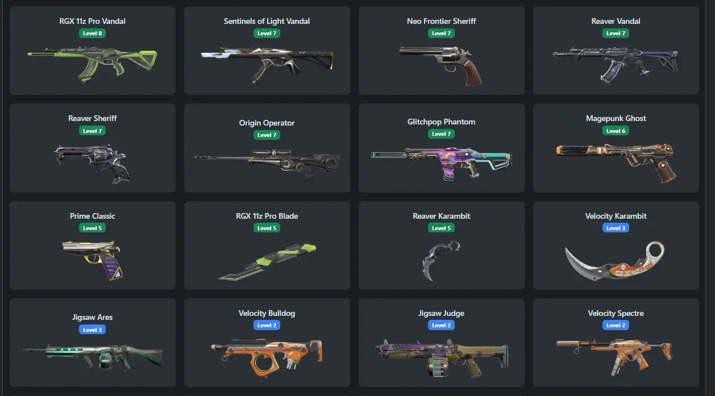Select the Sentinels of Light Vandal image
Viewport: 715px width, 396px height.
(x=267, y=62)
